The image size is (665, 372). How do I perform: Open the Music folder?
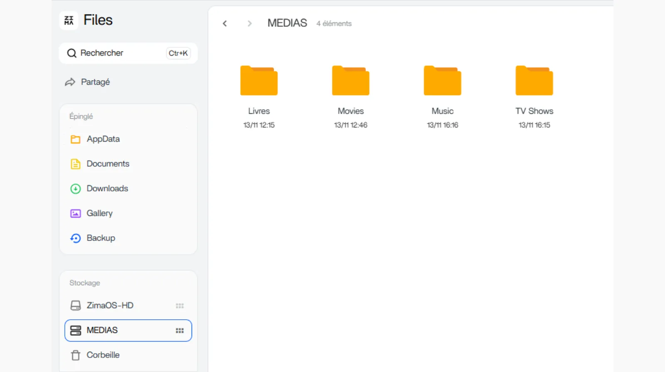(x=442, y=81)
